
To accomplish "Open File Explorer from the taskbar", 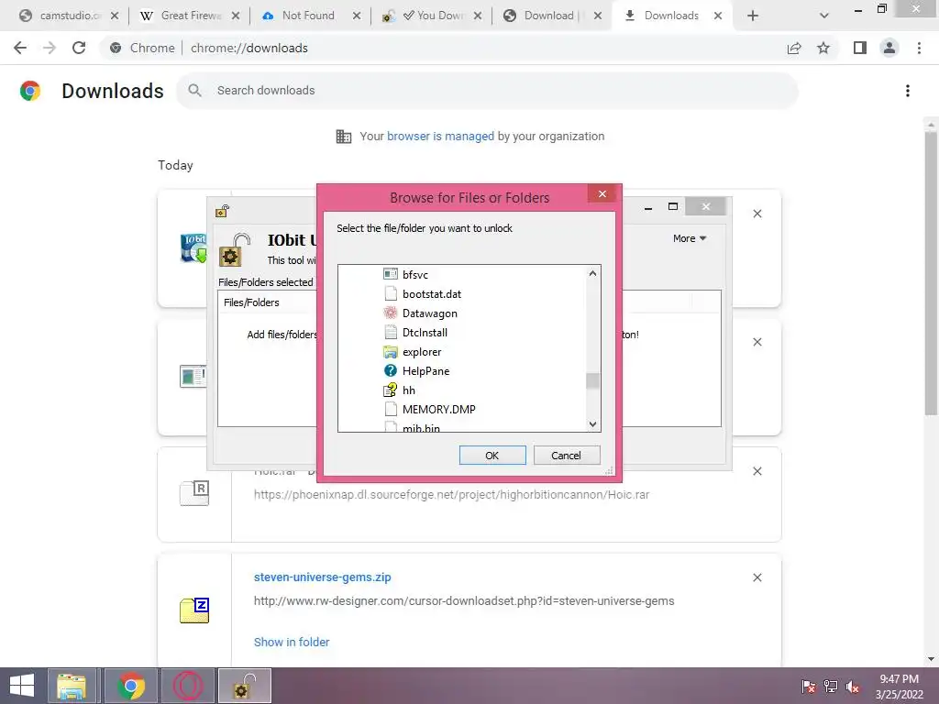I will [x=72, y=686].
